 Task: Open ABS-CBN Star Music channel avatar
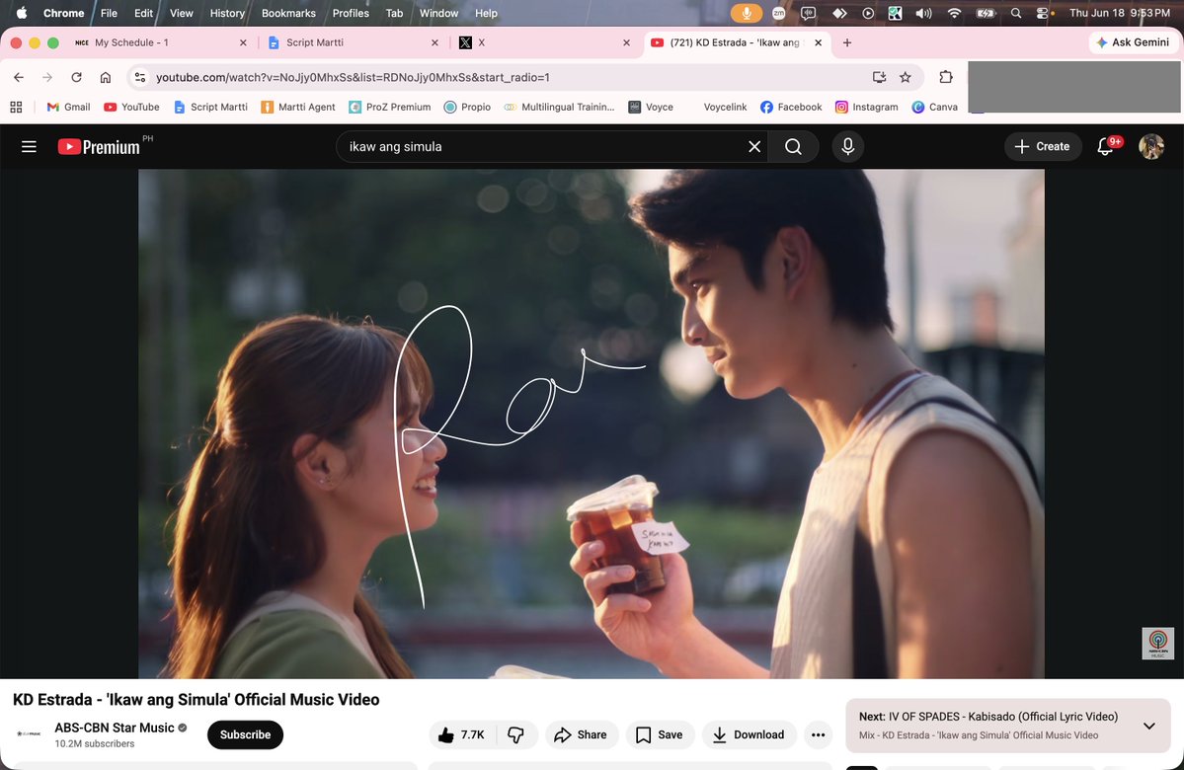pyautogui.click(x=29, y=733)
